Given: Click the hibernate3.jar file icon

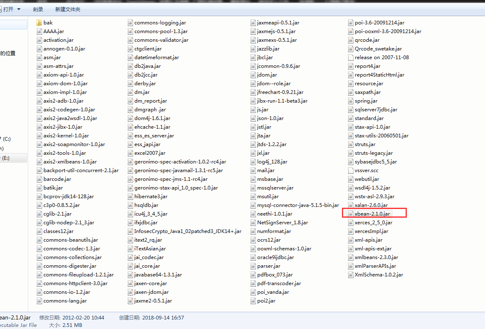Looking at the screenshot, I should click(130, 196).
